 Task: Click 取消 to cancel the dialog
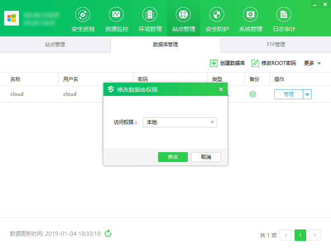pyautogui.click(x=206, y=157)
